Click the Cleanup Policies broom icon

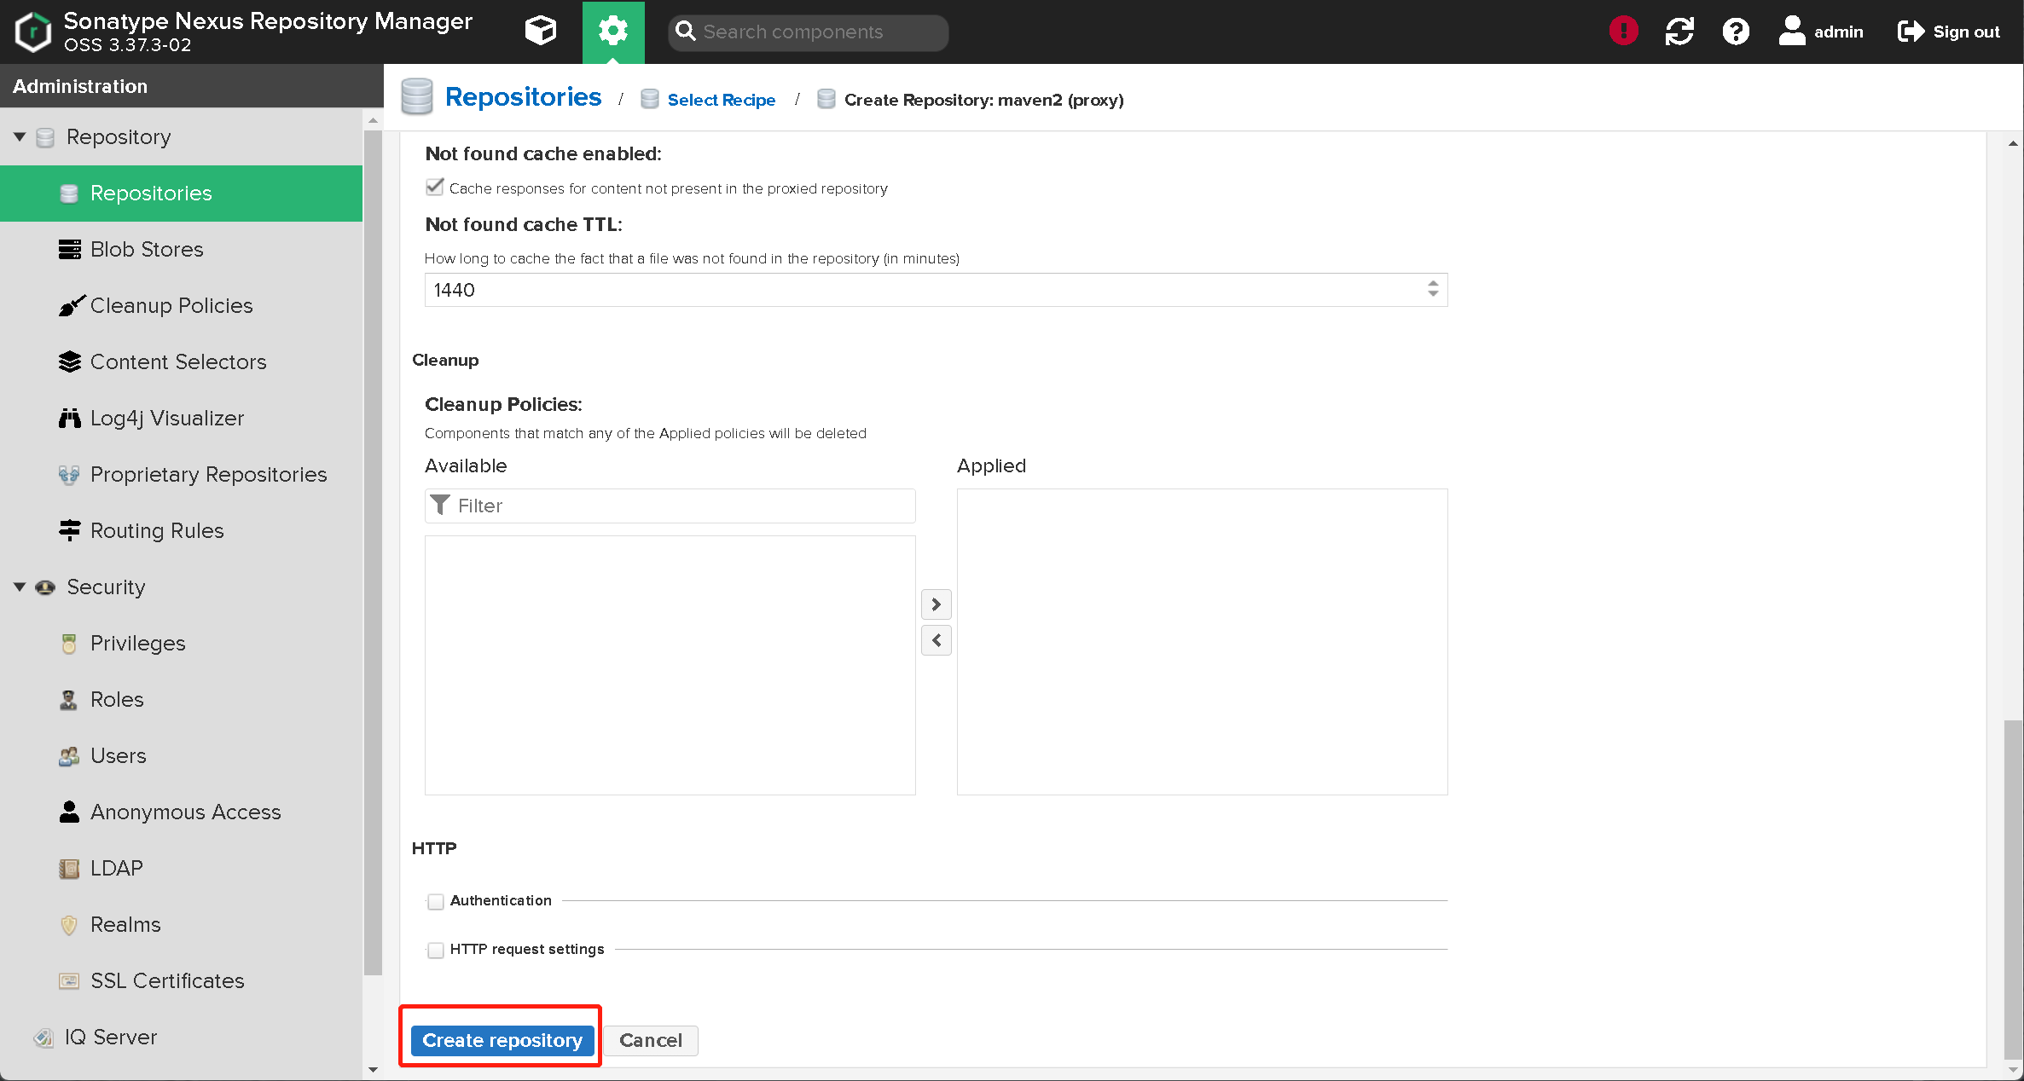(71, 305)
